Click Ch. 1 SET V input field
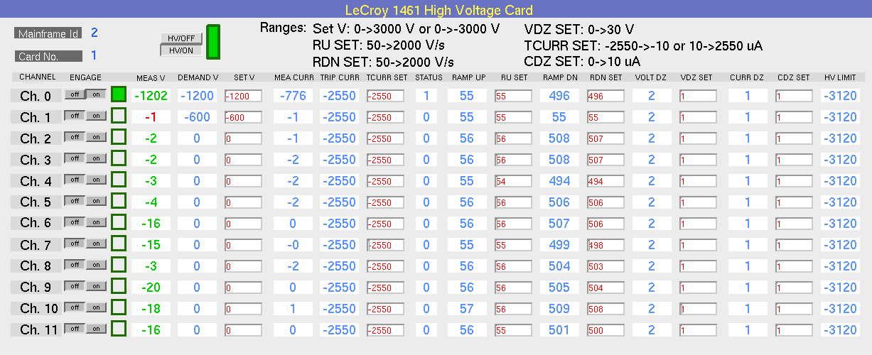Viewport: 872px width, 355px height. (243, 117)
